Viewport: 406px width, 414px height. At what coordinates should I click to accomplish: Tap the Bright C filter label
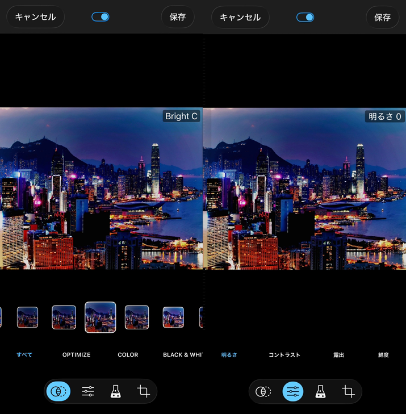[x=181, y=116]
